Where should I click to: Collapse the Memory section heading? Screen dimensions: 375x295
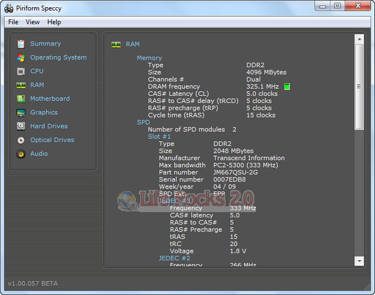point(149,58)
